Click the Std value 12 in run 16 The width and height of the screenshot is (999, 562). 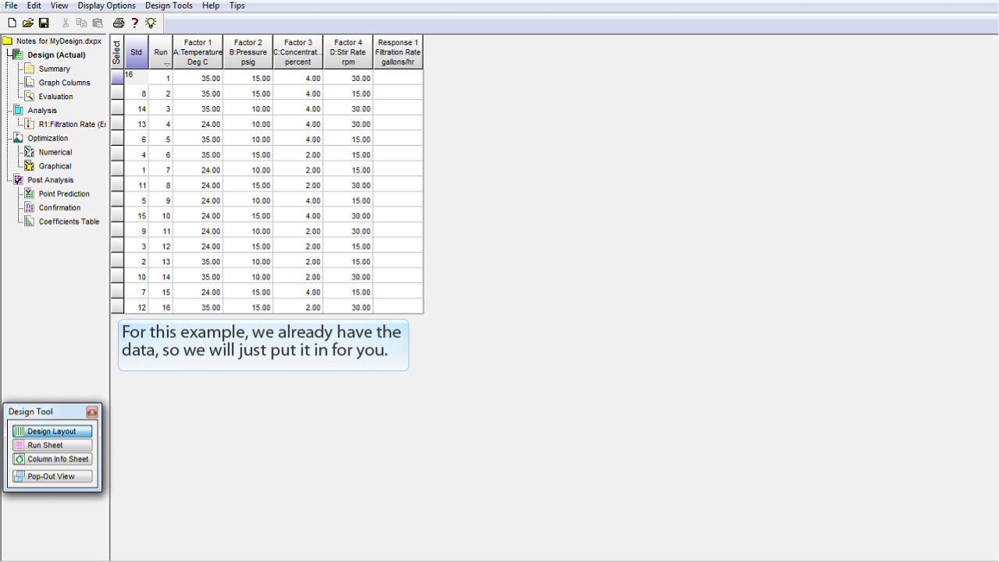[x=136, y=307]
